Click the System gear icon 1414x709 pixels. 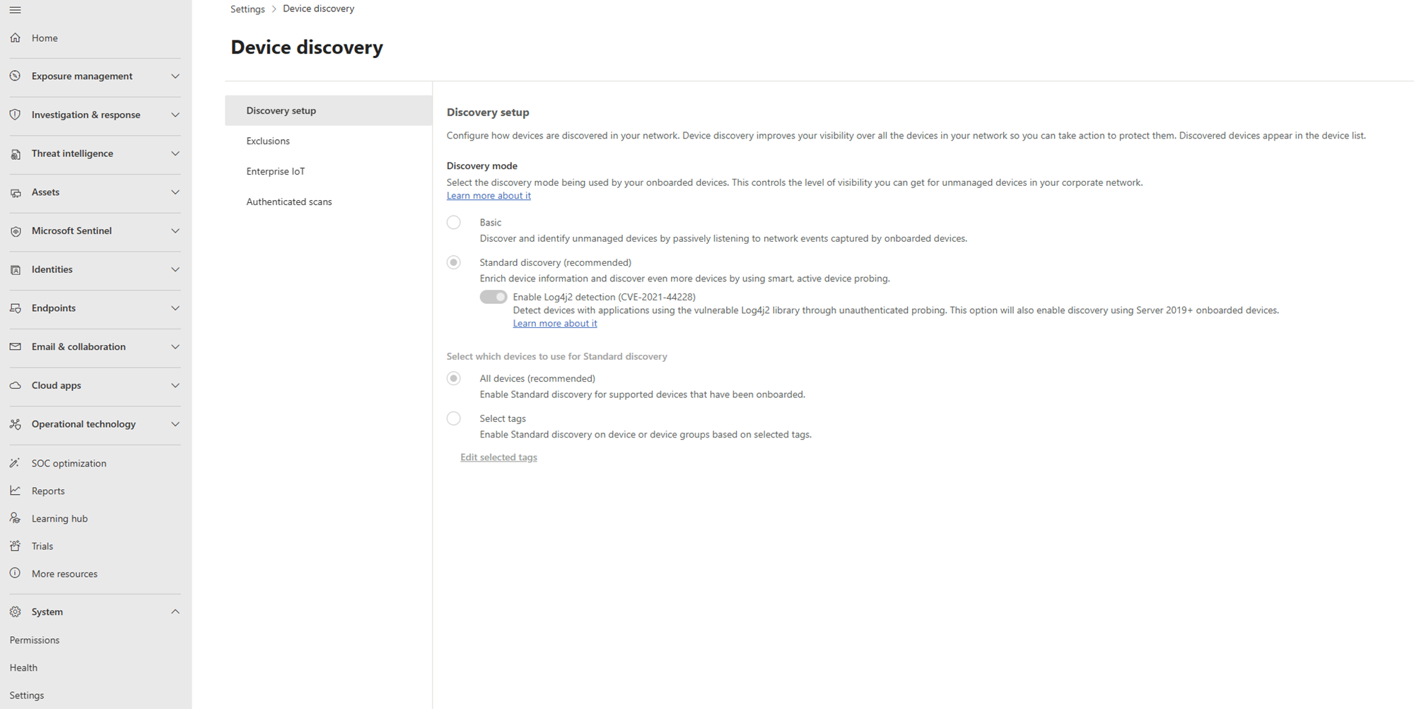[x=16, y=612]
